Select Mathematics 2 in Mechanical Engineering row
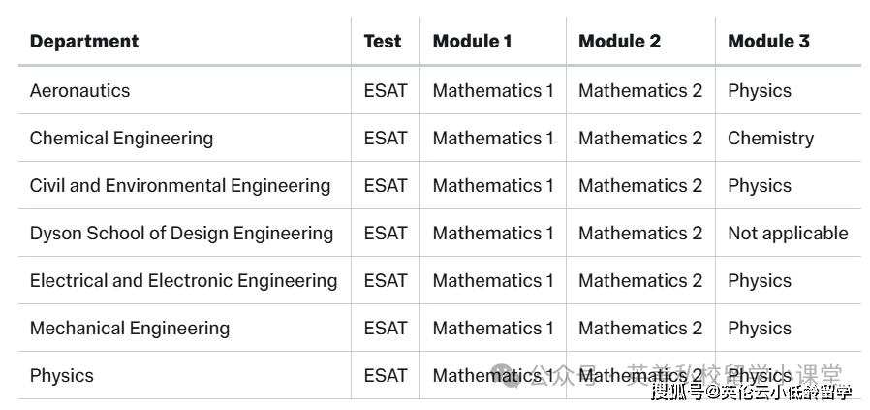 point(640,329)
